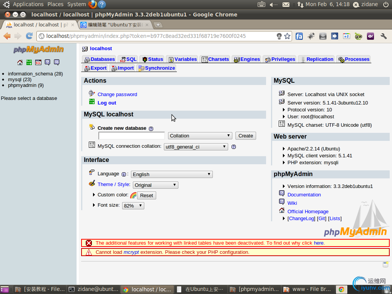Open the Variables tab
The width and height of the screenshot is (392, 294).
[182, 59]
